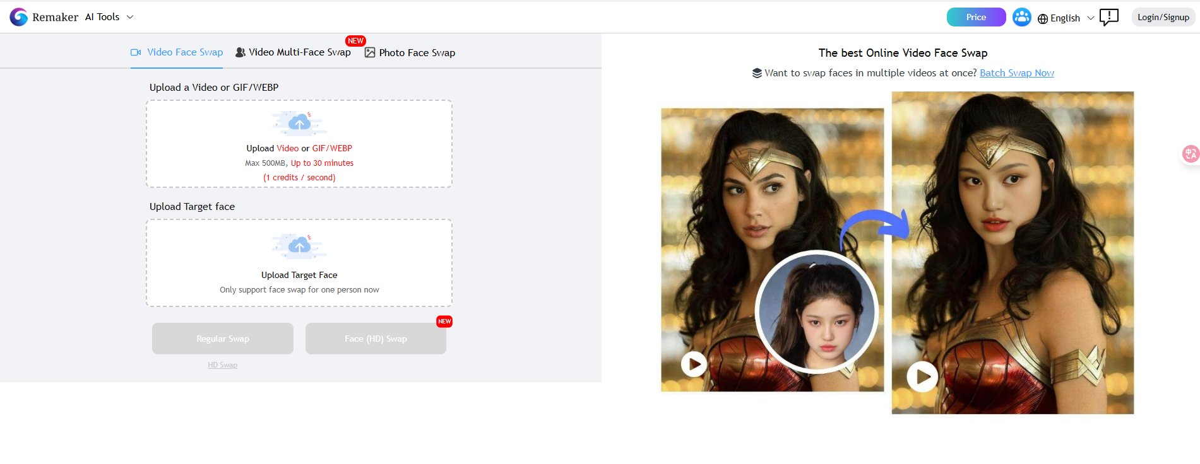Screen dimensions: 1200x464
Task: Open the Batch Swap Now link
Action: [x=1017, y=73]
